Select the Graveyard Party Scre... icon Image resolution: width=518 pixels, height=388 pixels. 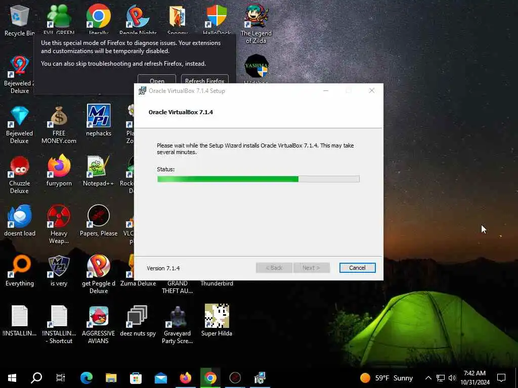click(178, 325)
